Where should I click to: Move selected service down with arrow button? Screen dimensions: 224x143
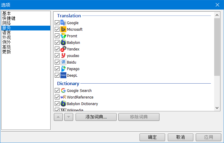[x=69, y=117]
